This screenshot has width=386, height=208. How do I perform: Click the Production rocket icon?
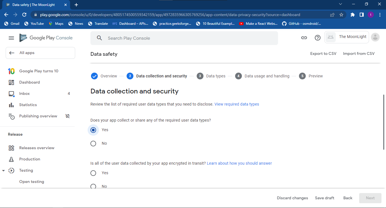pyautogui.click(x=11, y=159)
